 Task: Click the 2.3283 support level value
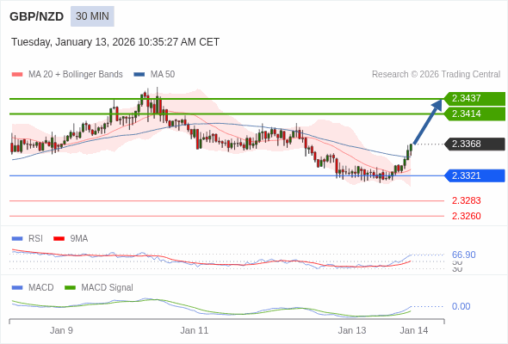466,200
